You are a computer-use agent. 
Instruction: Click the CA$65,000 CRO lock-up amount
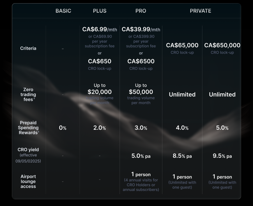(x=182, y=46)
